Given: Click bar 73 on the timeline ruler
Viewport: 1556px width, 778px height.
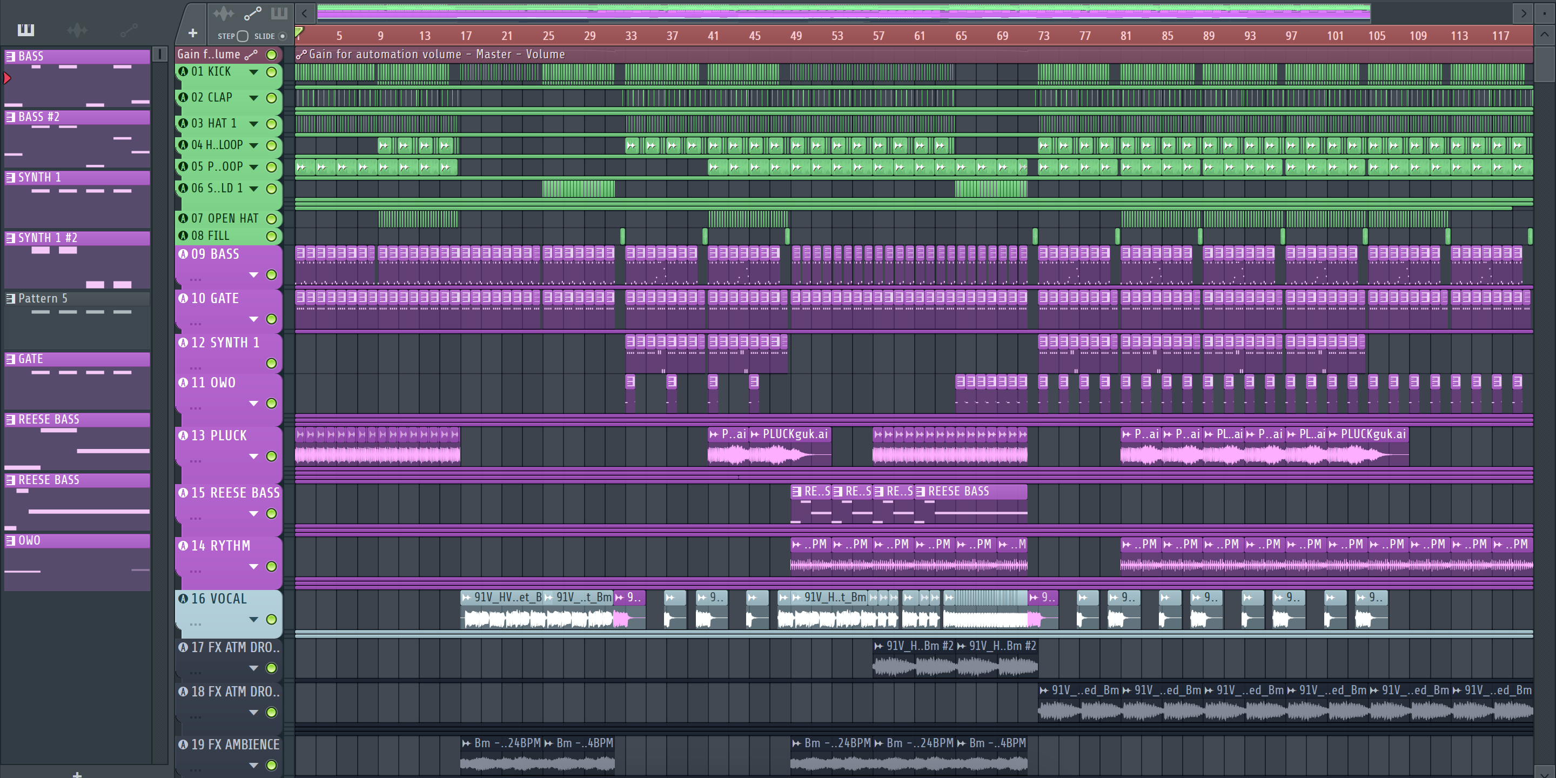Looking at the screenshot, I should pos(1043,36).
